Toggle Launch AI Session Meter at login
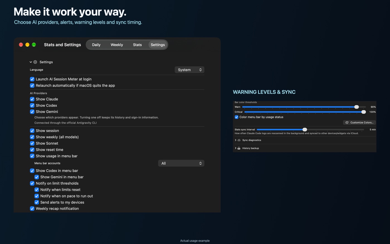 (x=32, y=79)
